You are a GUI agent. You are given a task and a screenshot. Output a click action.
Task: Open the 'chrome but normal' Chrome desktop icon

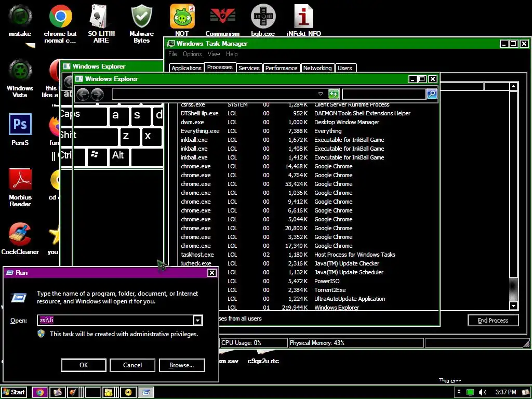[x=60, y=24]
